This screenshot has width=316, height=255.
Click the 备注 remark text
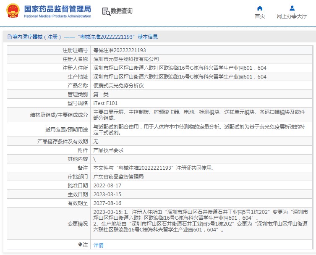coord(154,168)
